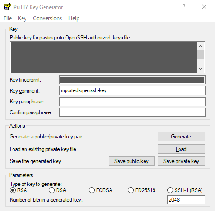Screen dimensions: 215x211
Task: Click the public key scroll up arrow
Action: tap(201, 46)
